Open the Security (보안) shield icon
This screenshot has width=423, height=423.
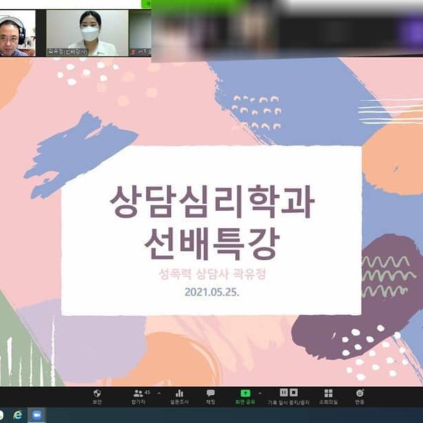pyautogui.click(x=97, y=394)
